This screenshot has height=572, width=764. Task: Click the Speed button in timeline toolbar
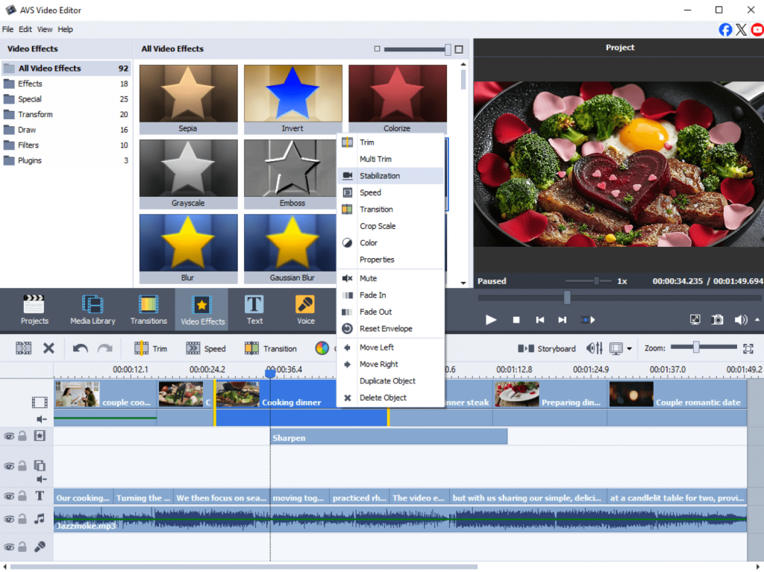206,348
